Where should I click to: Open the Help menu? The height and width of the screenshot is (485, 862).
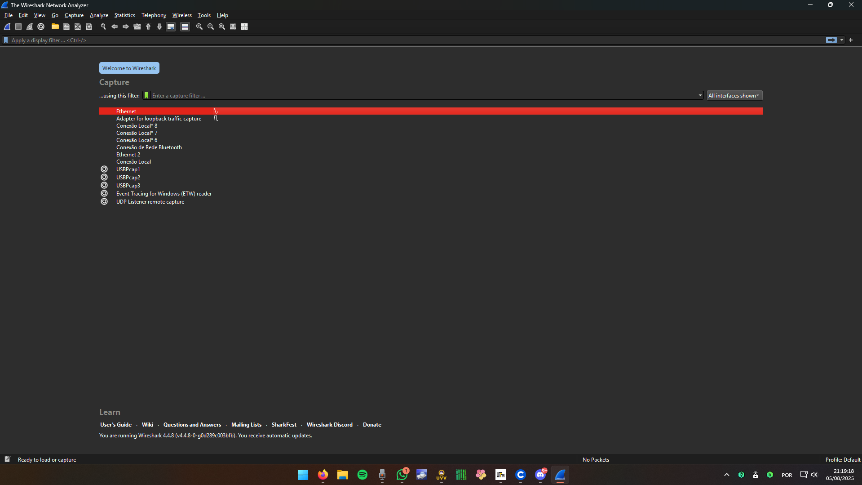click(x=222, y=15)
